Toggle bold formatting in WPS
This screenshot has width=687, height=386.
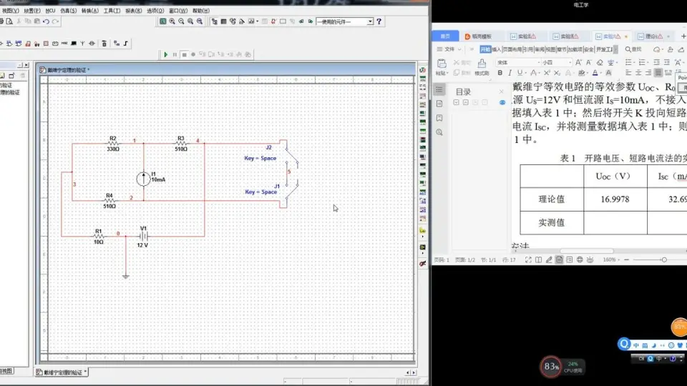tap(500, 73)
